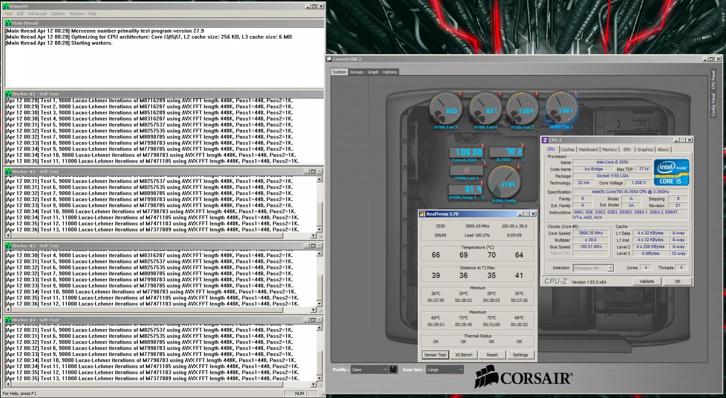Switch to the SPD tab in CPU-Z

click(627, 150)
